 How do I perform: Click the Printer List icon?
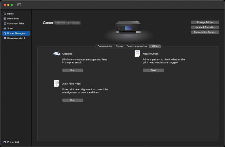5,142
